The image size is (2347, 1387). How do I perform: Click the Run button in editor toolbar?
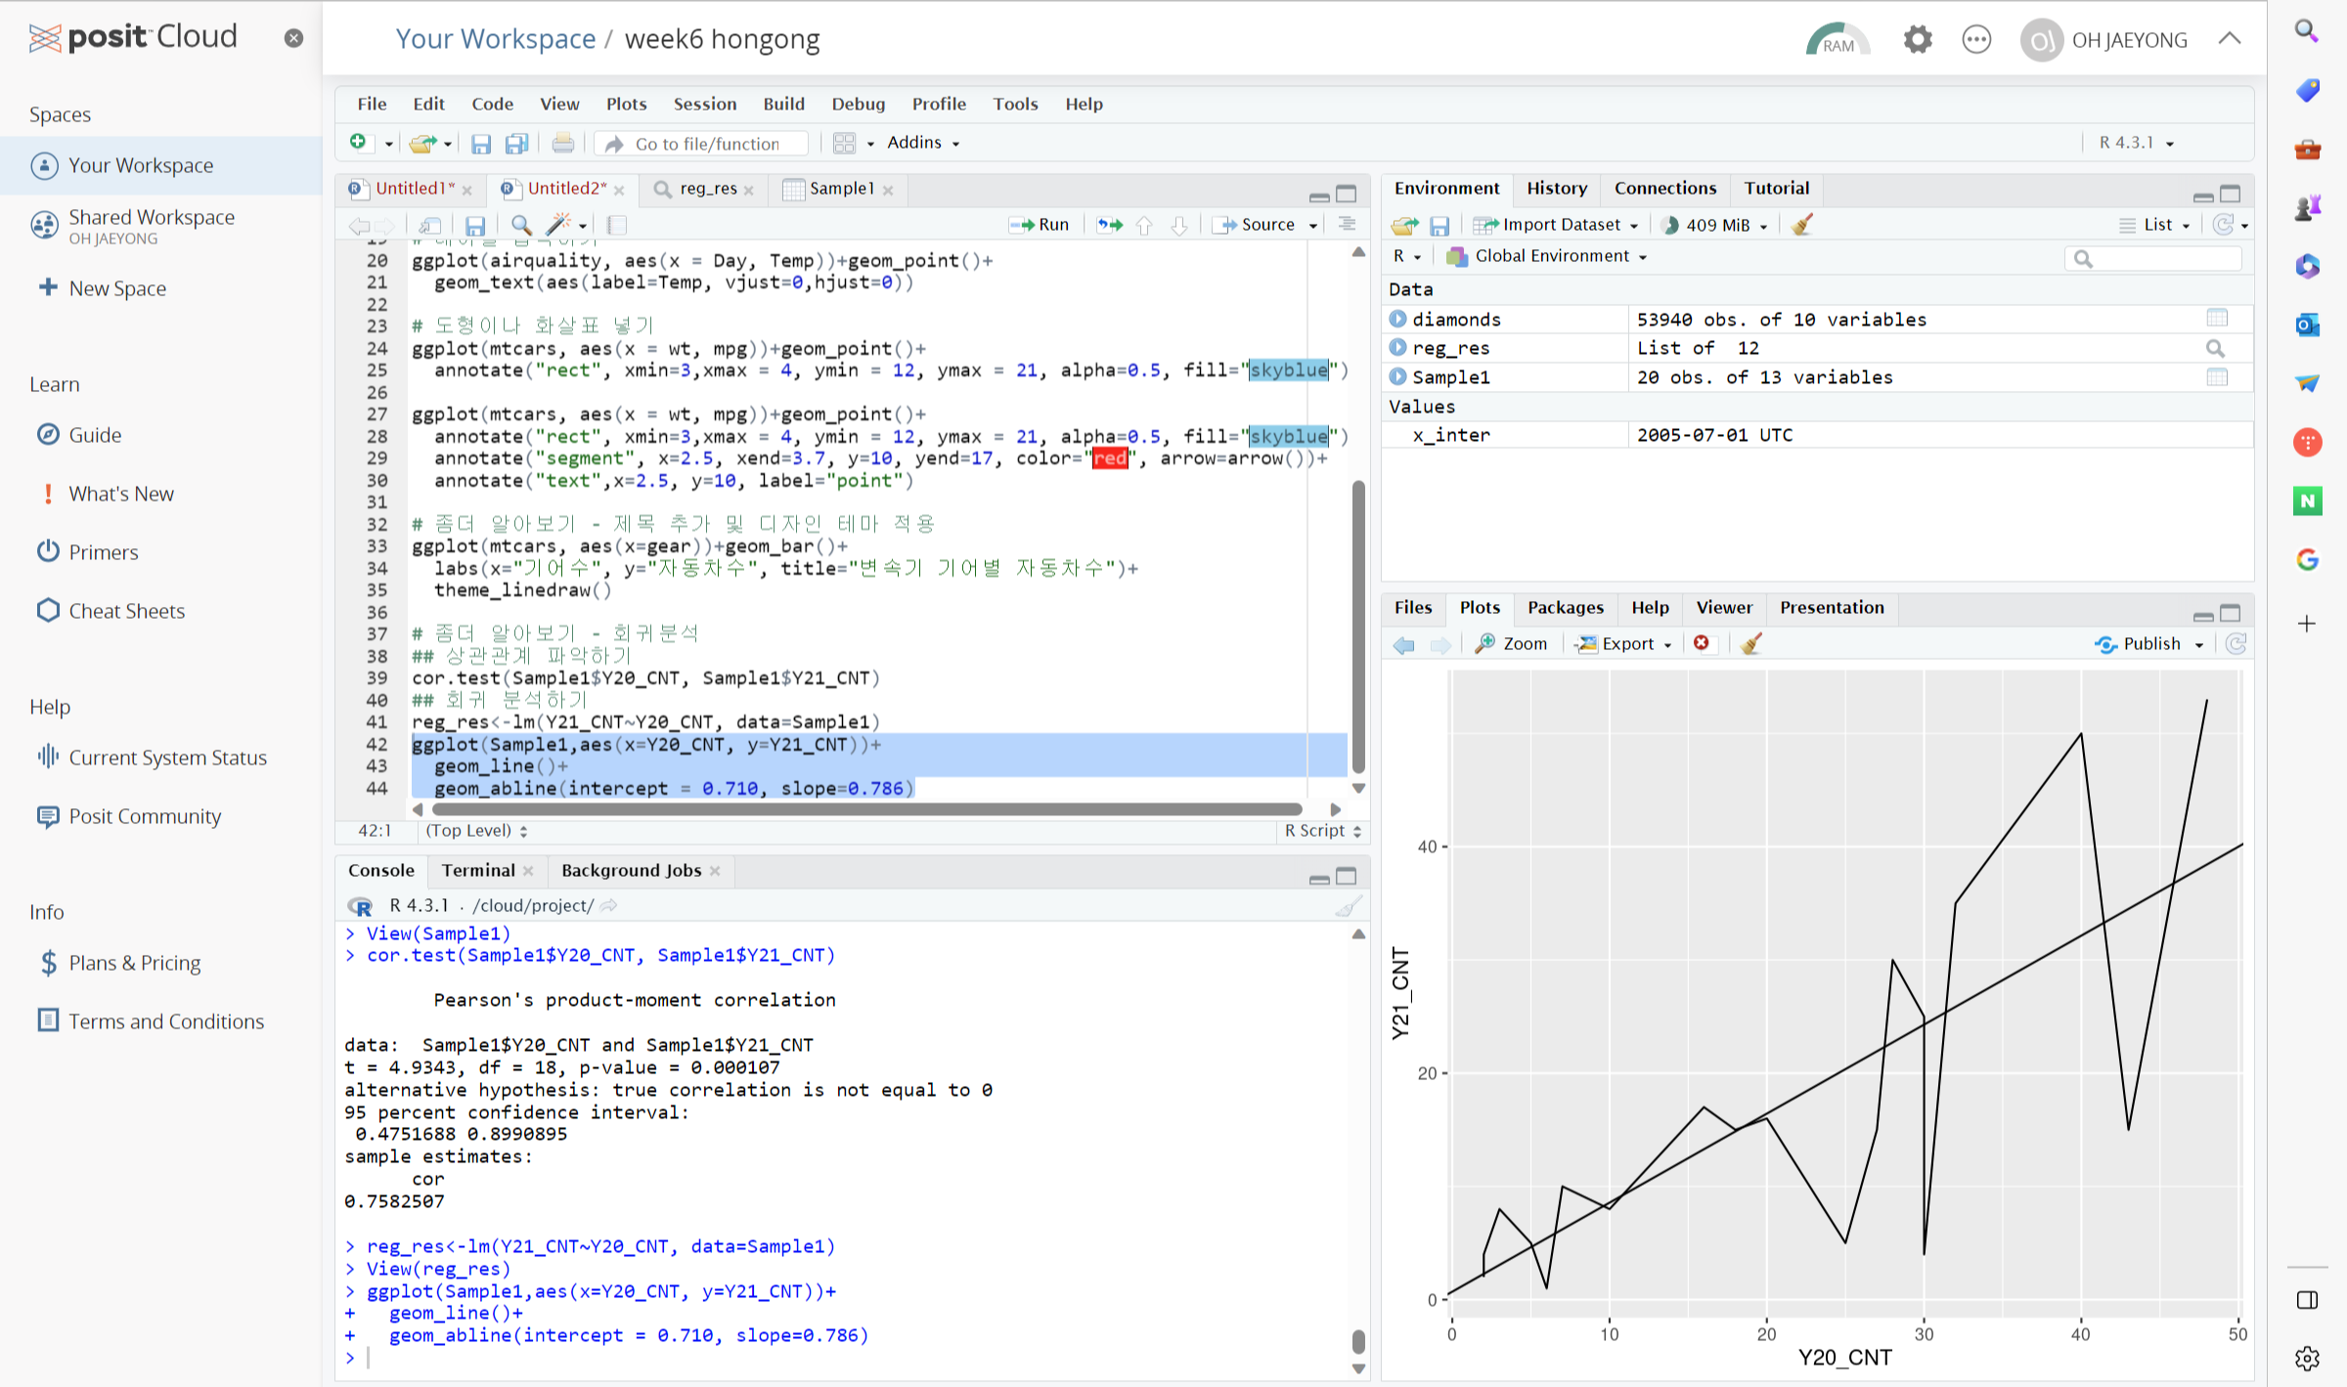pyautogui.click(x=1041, y=225)
